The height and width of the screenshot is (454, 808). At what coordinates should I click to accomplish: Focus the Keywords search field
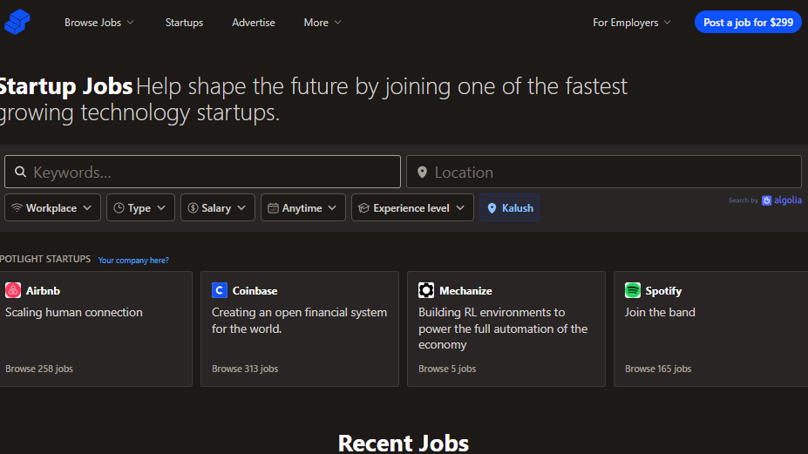pos(202,172)
